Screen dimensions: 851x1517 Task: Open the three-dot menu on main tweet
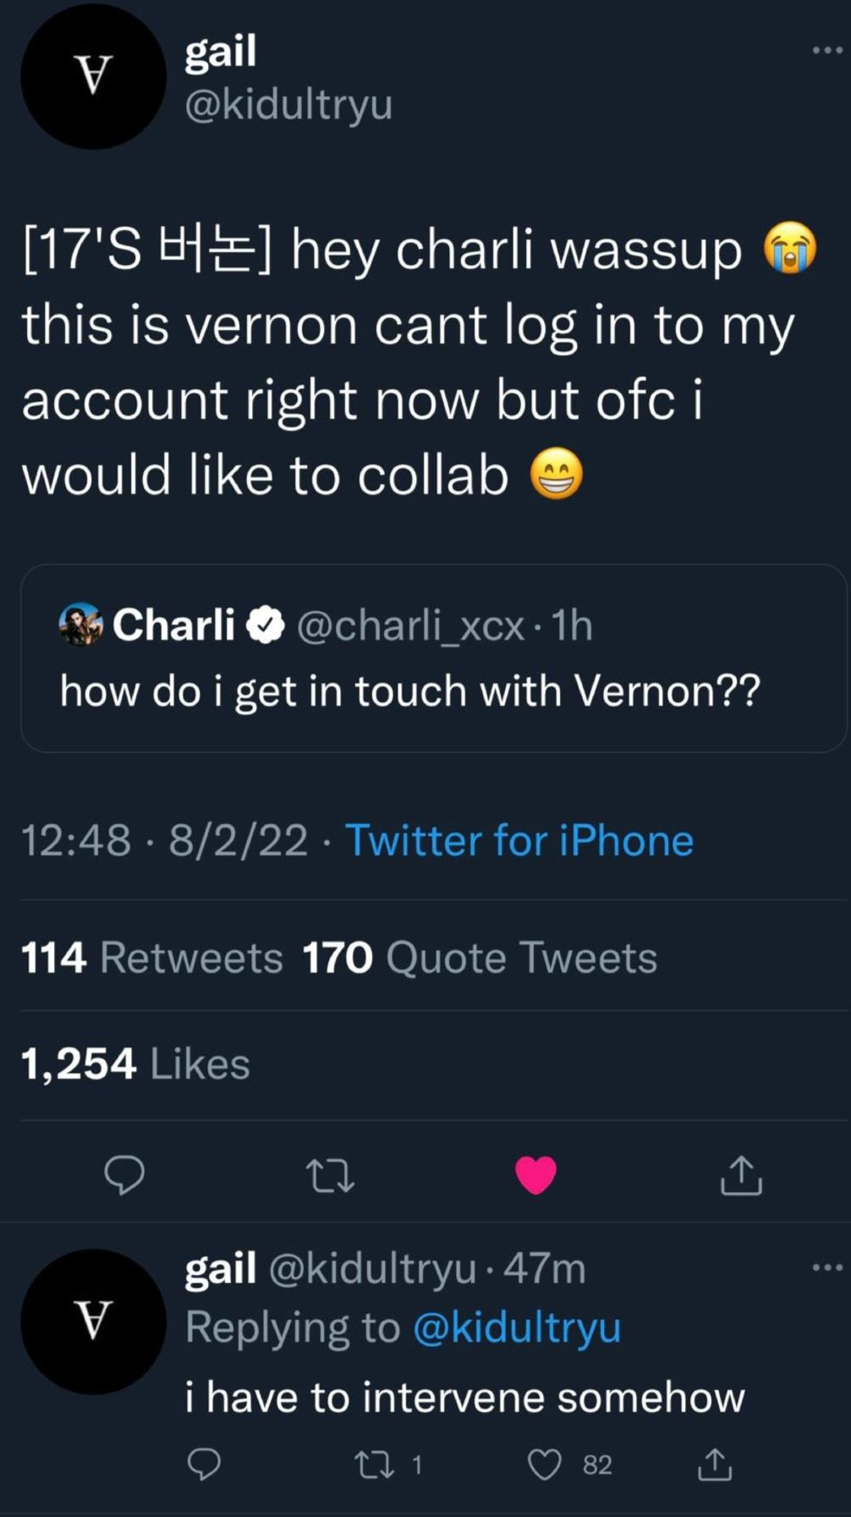(826, 51)
